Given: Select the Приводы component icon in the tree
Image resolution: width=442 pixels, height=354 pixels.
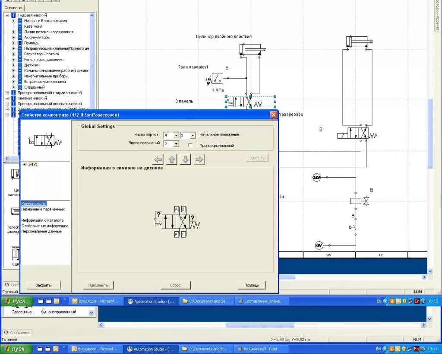Looking at the screenshot, I should (x=19, y=43).
